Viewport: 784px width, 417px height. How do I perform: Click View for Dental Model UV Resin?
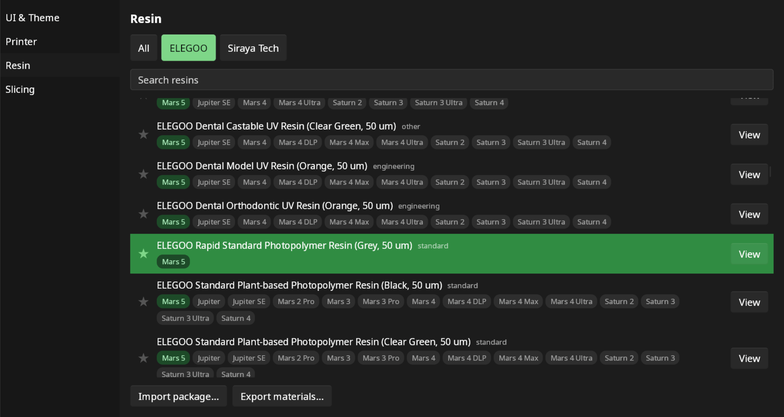pos(749,174)
